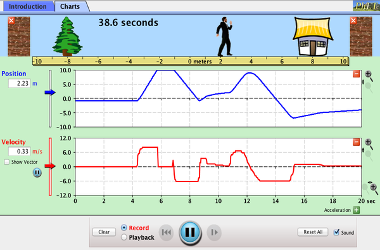Image resolution: width=380 pixels, height=250 pixels.
Task: Step forward one frame
Action: tap(214, 232)
